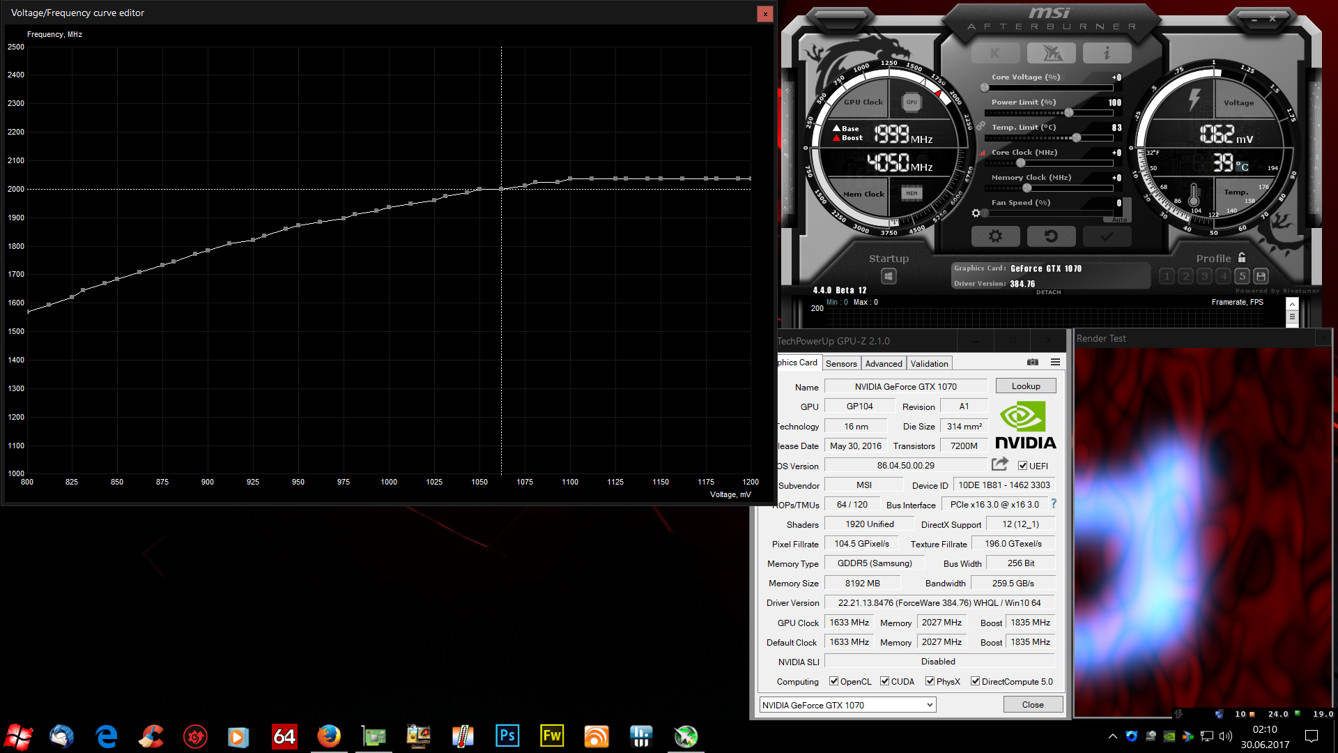Switch to the Advanced tab
The image size is (1338, 753).
[x=883, y=363]
